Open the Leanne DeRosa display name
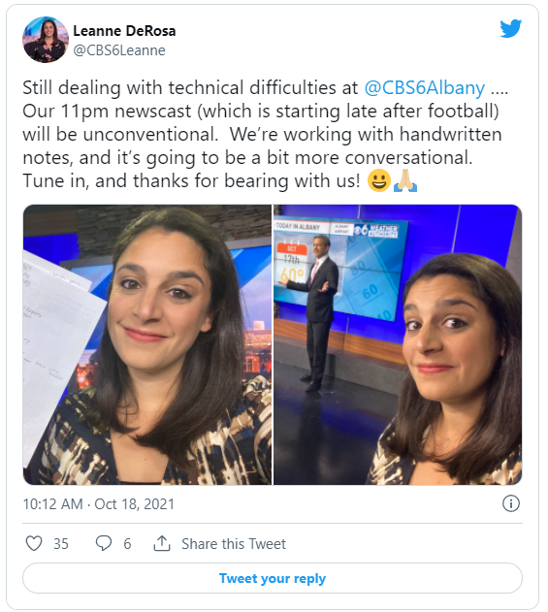This screenshot has height=612, width=548. coord(124,31)
